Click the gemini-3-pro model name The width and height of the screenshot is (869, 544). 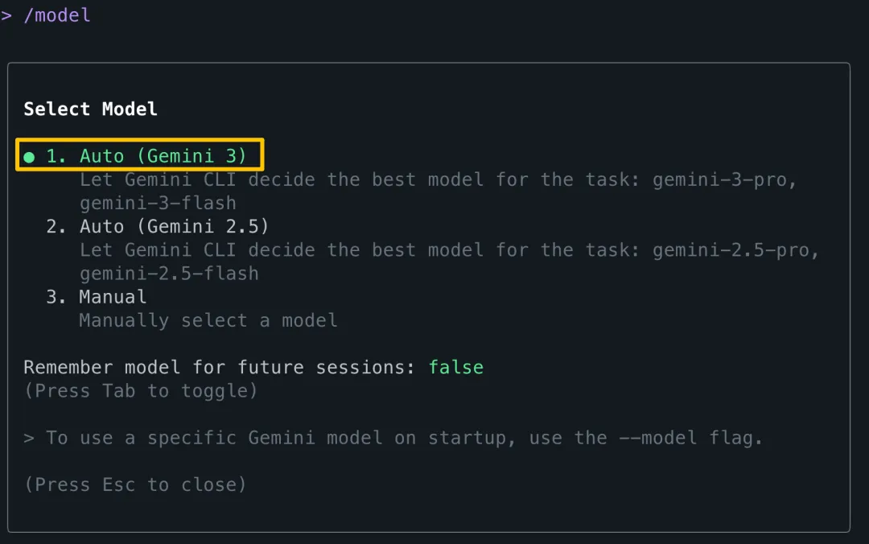pyautogui.click(x=724, y=179)
